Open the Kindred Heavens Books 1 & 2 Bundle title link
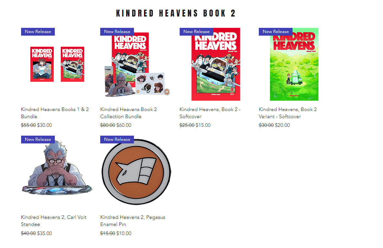Viewport: 383px width, 248px height. [x=55, y=113]
